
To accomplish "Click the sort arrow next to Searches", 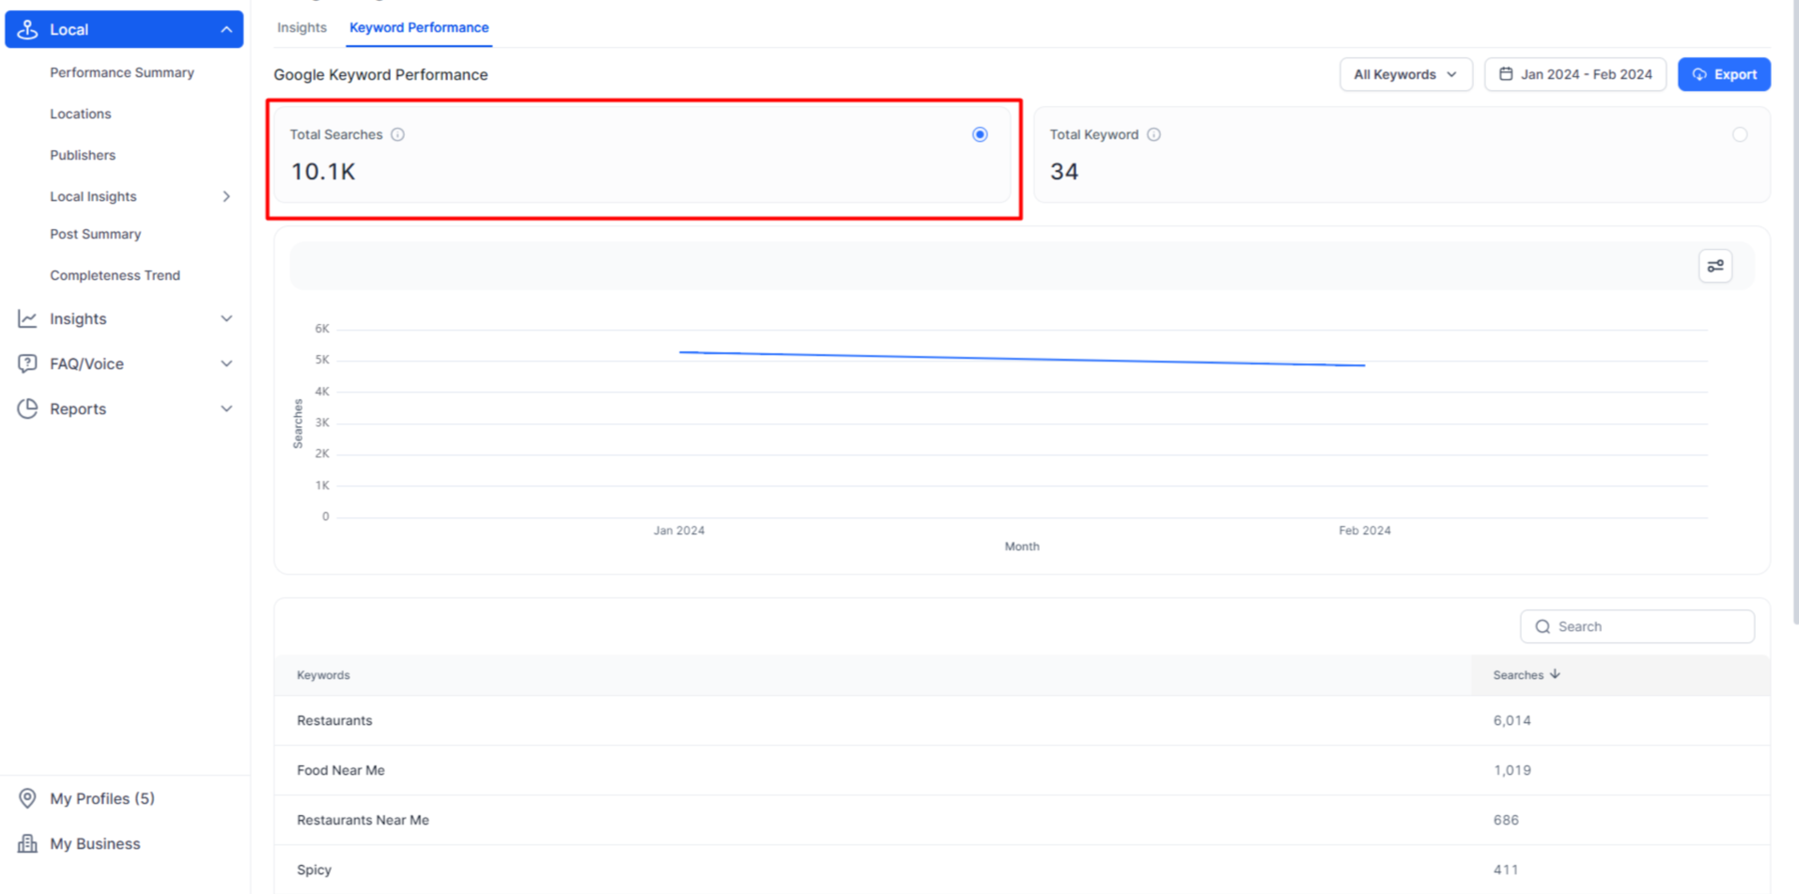I will coord(1556,673).
